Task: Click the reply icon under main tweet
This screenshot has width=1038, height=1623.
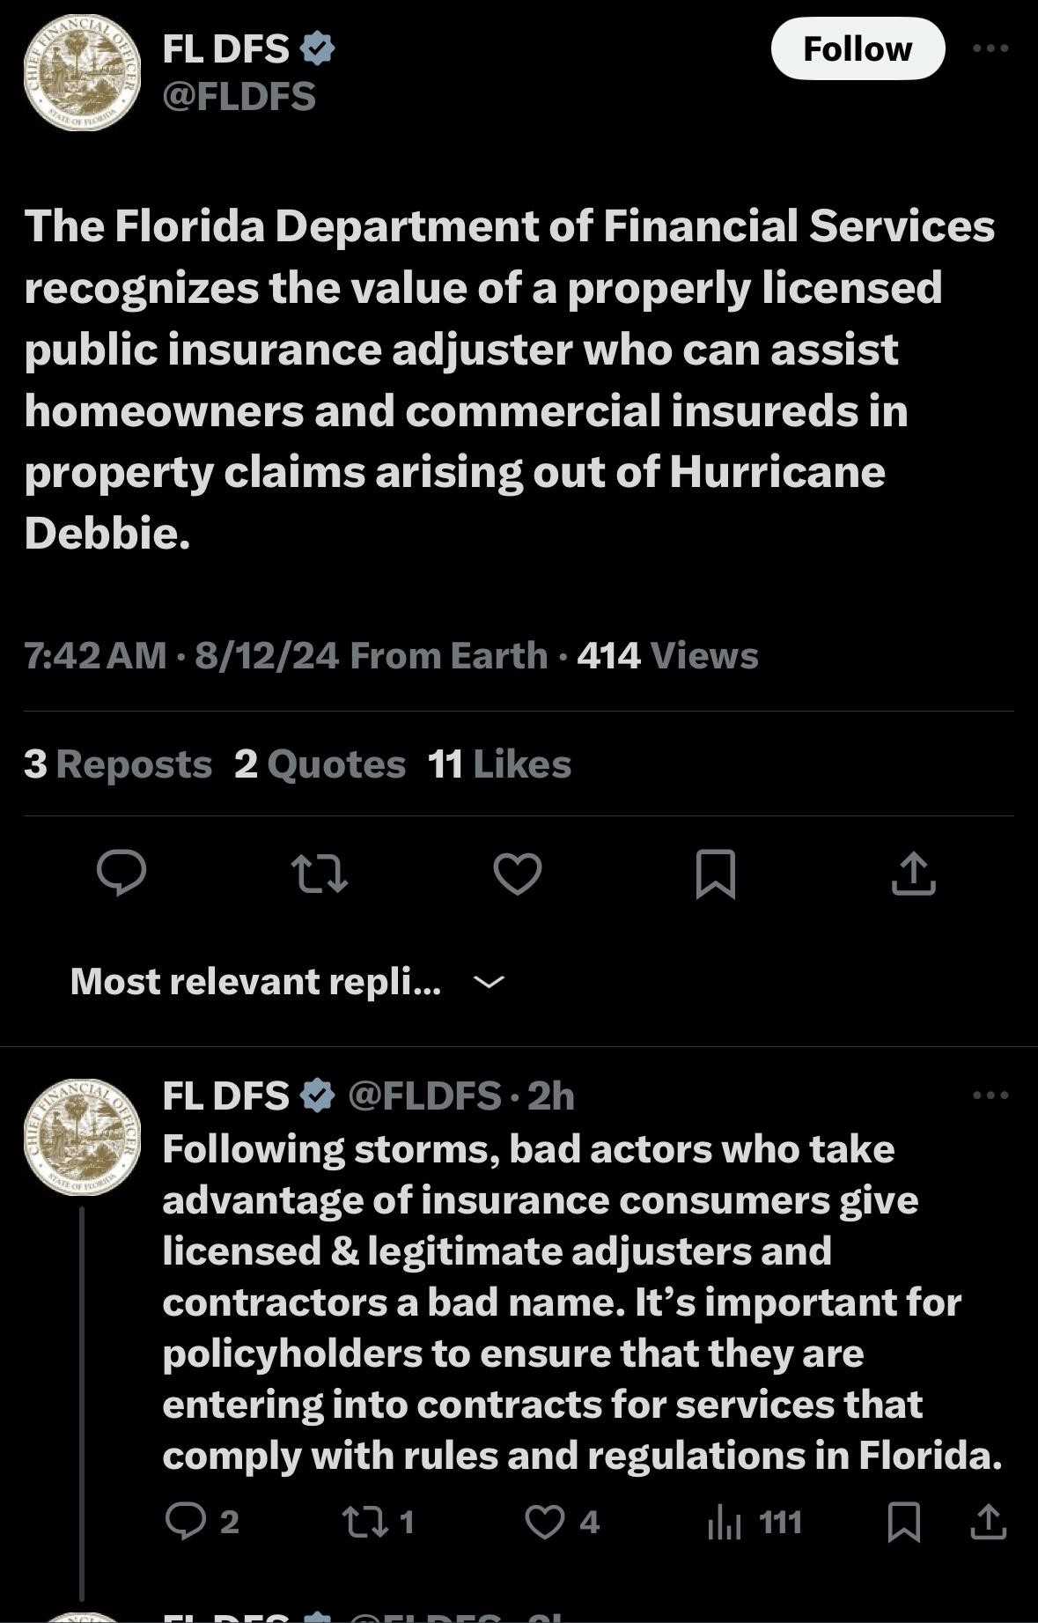Action: [x=121, y=873]
